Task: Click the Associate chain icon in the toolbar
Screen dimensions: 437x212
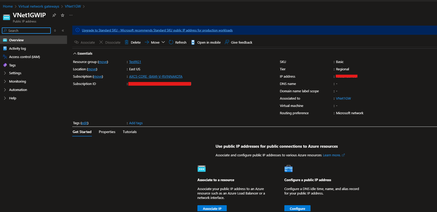Action: pos(76,42)
